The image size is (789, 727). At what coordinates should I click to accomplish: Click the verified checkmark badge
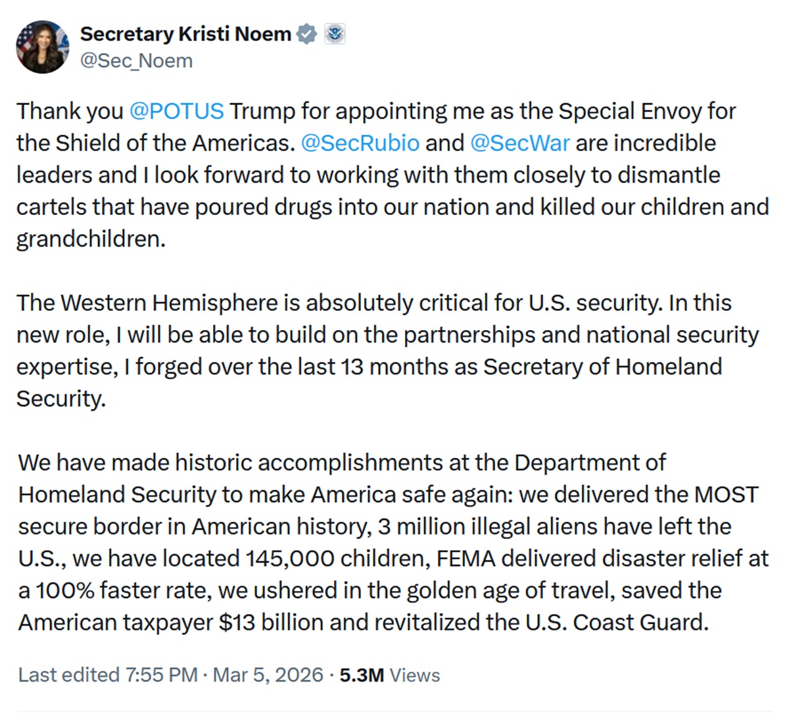[306, 33]
